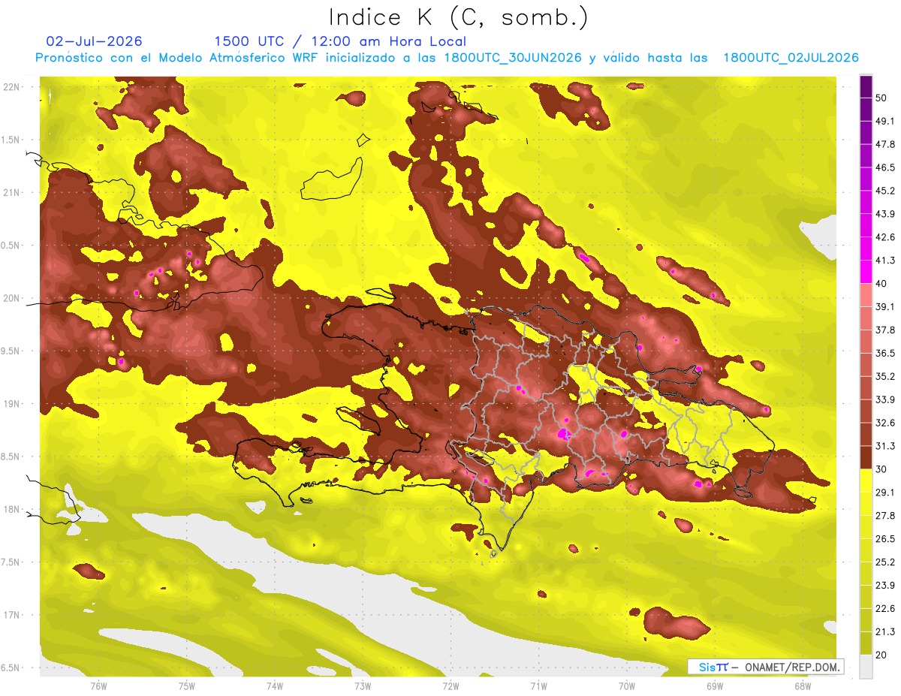901x696 pixels.
Task: Click the "46.5" color scale value
Action: pos(885,167)
